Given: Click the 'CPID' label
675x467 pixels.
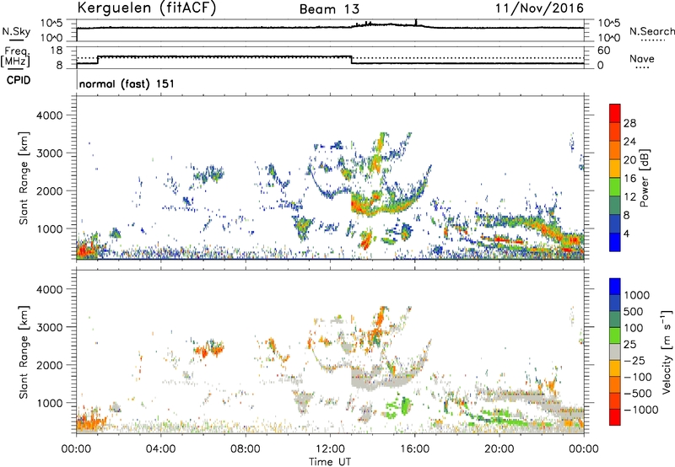Looking at the screenshot, I should [19, 80].
